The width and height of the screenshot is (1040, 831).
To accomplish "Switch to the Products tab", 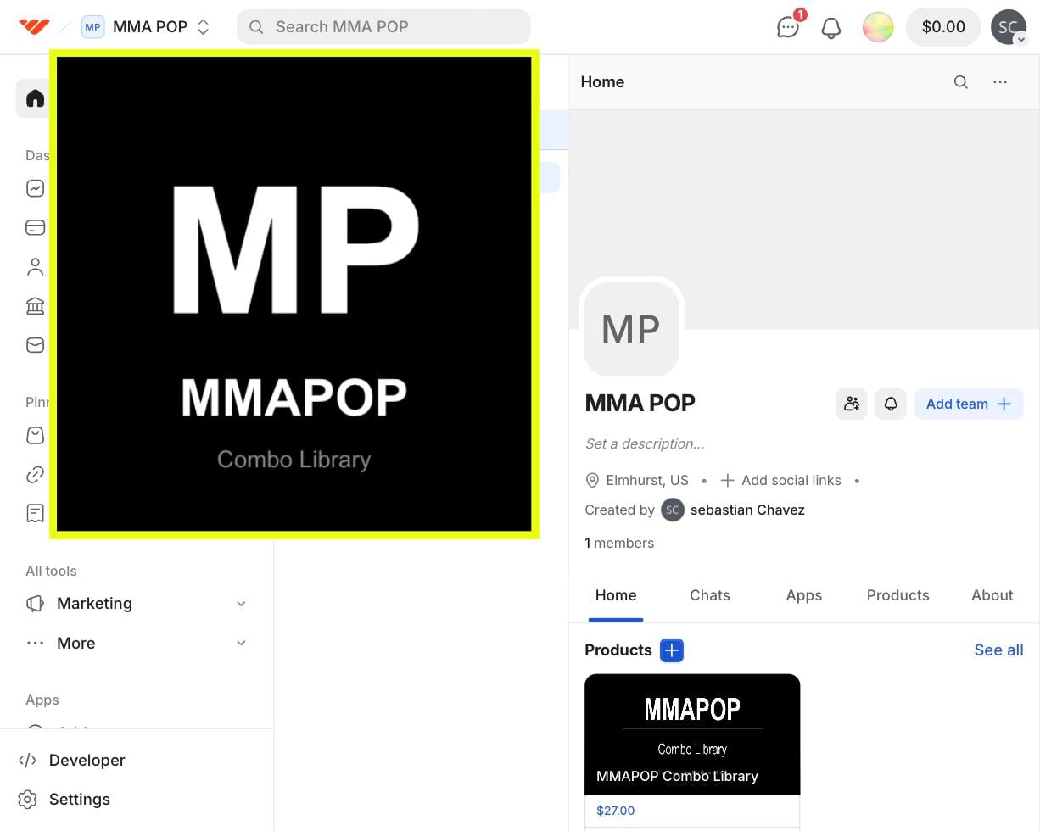I will 897,595.
